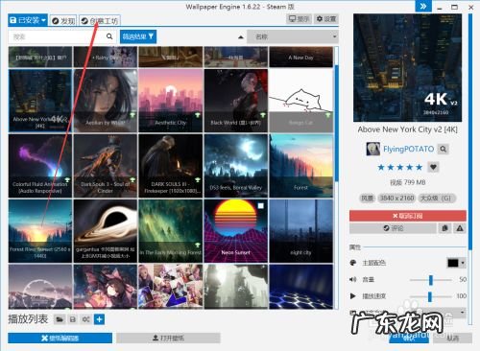Click the cancel button bottom right

coord(452,339)
